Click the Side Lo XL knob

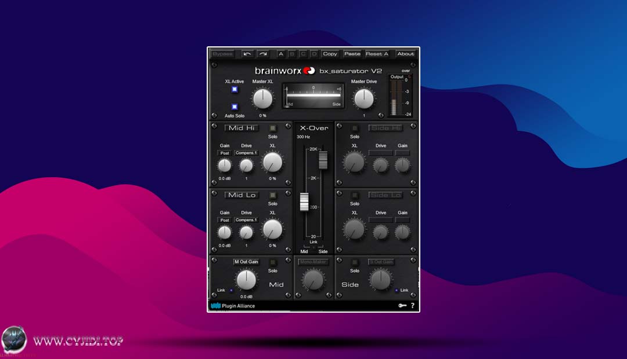(354, 229)
